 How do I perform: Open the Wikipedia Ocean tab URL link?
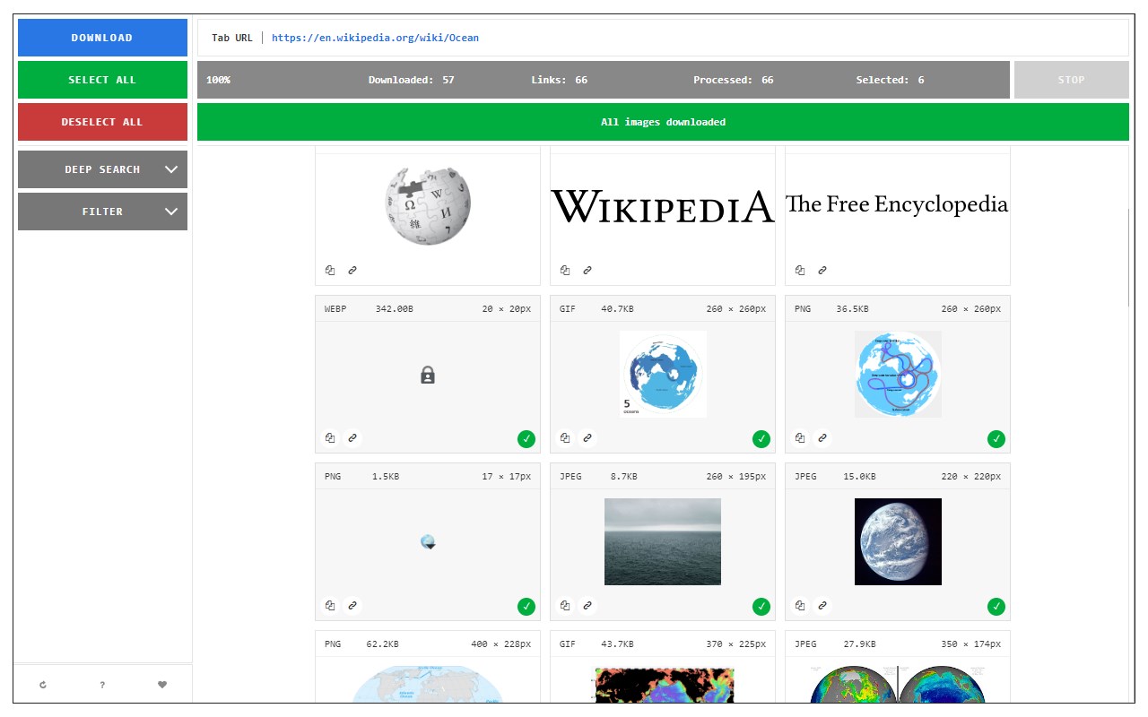[375, 38]
